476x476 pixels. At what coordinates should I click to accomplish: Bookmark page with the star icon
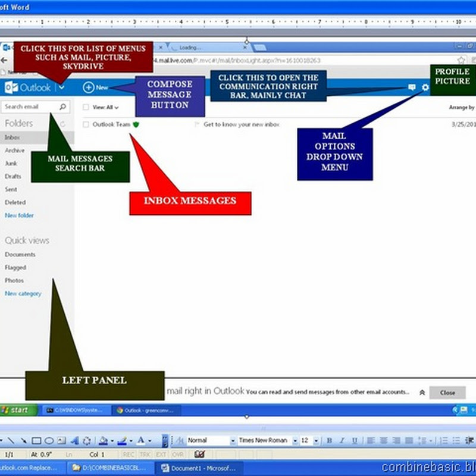click(462, 61)
